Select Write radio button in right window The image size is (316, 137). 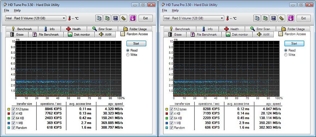(285, 55)
